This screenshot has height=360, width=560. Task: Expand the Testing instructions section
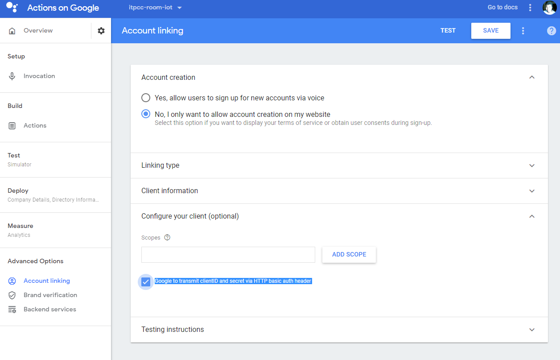click(x=531, y=330)
